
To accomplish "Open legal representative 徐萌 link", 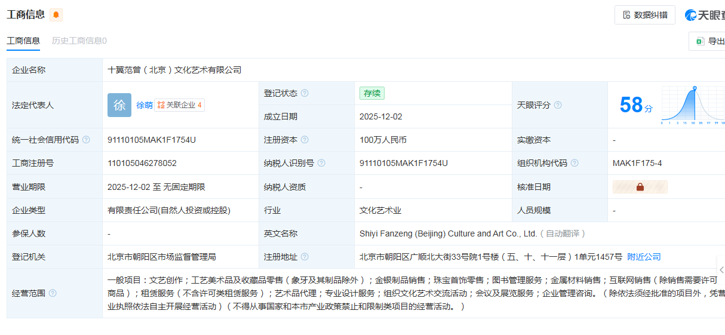I will coord(145,105).
